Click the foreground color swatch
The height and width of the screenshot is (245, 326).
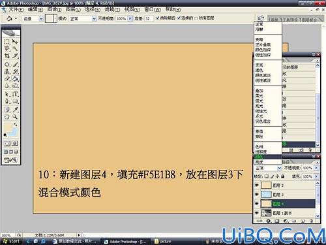(8, 127)
